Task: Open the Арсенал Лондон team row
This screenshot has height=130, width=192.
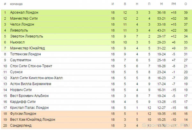Action: tap(96, 13)
